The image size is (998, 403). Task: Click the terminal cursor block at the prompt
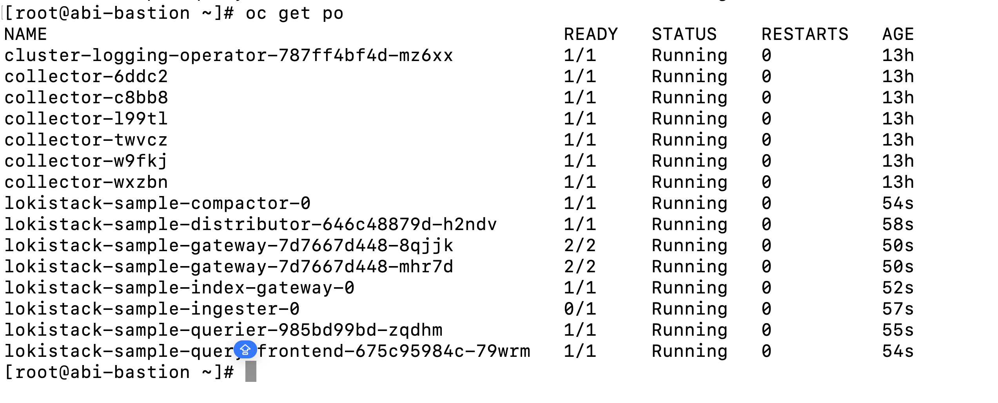pyautogui.click(x=250, y=371)
